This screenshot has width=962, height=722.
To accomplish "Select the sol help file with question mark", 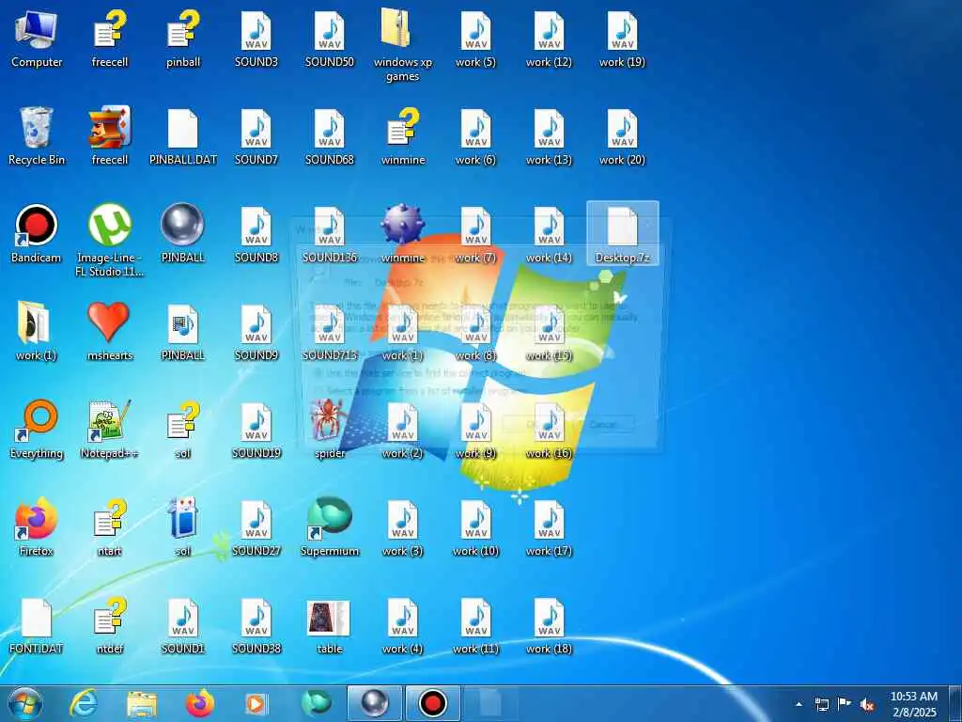I will 183,429.
